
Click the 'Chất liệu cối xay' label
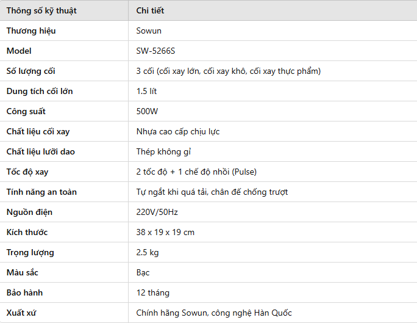(x=38, y=131)
